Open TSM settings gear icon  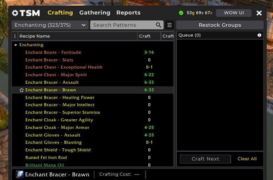(x=15, y=13)
